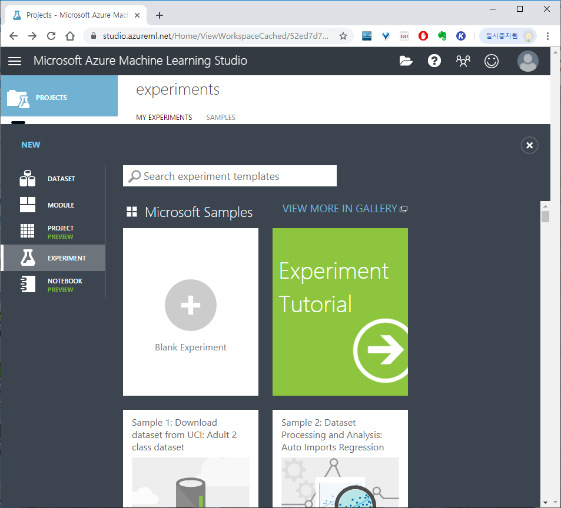The image size is (561, 508).
Task: Select the Projects sidebar item
Action: point(59,96)
